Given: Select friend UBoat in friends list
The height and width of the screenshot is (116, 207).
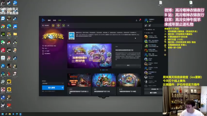Looking at the screenshot, I should tap(153, 59).
